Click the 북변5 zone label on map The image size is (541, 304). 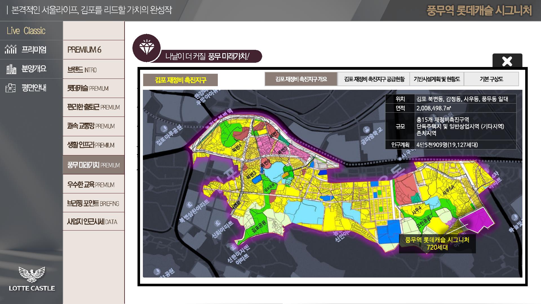(x=282, y=151)
